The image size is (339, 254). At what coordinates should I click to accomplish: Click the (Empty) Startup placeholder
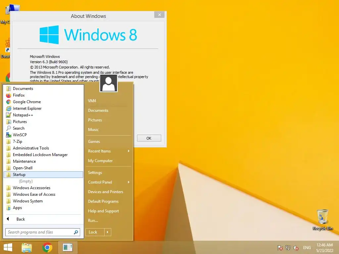click(x=26, y=181)
